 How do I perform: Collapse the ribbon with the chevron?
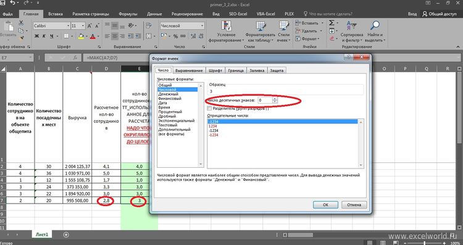[x=458, y=47]
